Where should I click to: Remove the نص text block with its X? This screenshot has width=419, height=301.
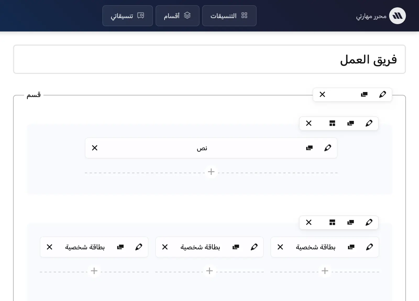pos(95,148)
